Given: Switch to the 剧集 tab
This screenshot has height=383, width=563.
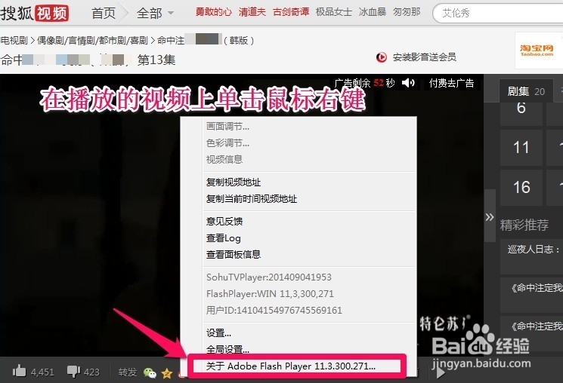Looking at the screenshot, I should tap(526, 91).
